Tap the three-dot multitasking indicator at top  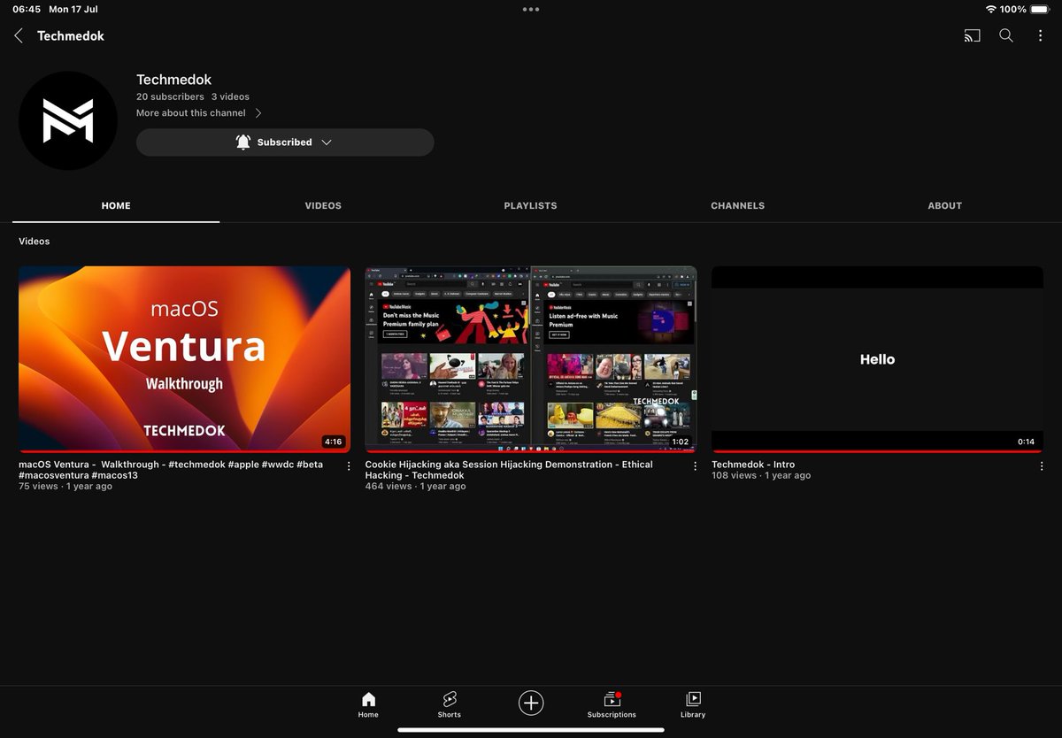click(530, 9)
